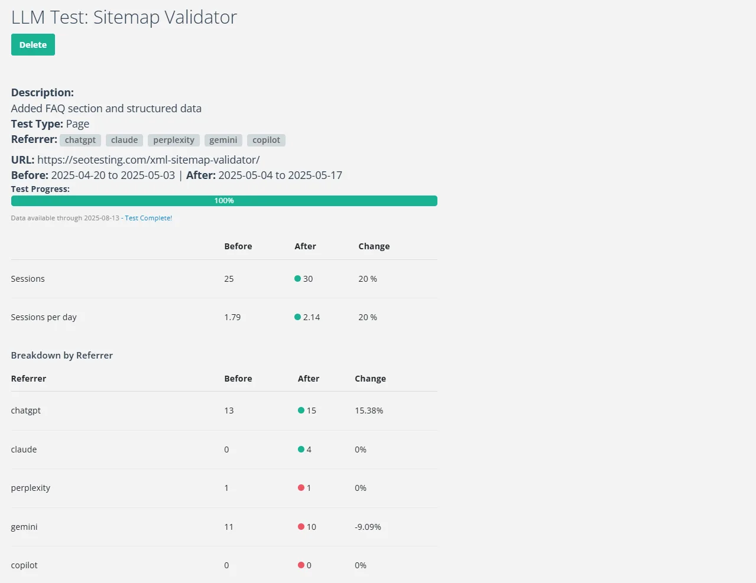Click the chatgpt change value 15.38%

tap(369, 411)
